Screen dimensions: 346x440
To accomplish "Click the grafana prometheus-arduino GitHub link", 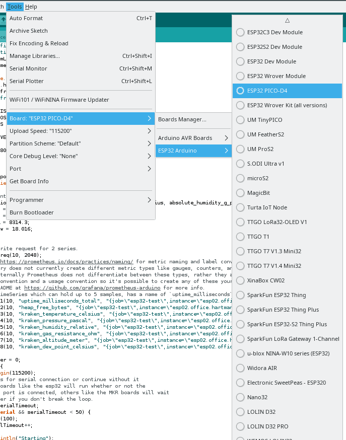I will tap(92, 287).
